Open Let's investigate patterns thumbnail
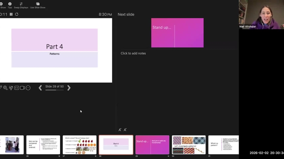Image resolution: width=284 pixels, height=159 pixels. [189, 145]
